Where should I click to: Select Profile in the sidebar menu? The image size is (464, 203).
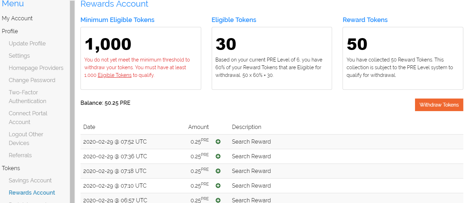click(x=10, y=31)
